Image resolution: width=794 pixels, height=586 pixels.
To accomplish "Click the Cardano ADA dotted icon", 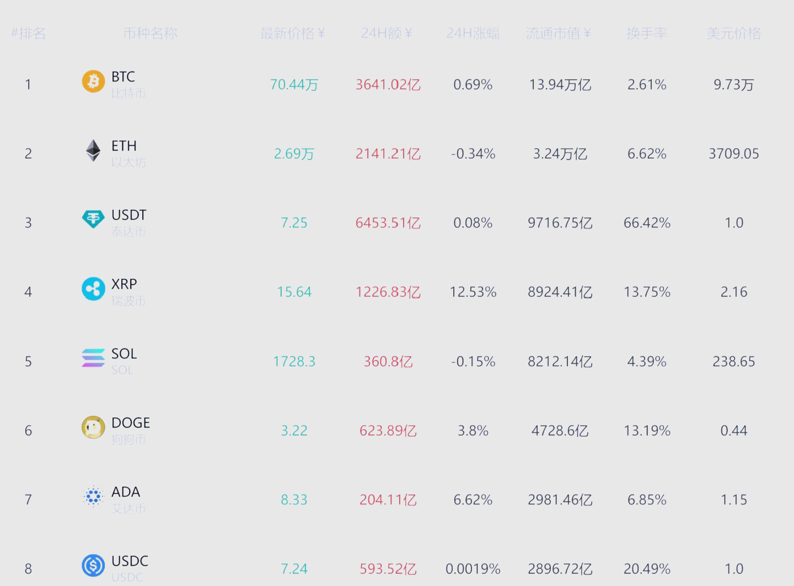I will [93, 496].
